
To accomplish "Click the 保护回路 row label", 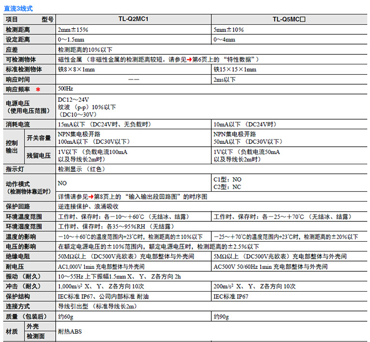I will 18,206.
